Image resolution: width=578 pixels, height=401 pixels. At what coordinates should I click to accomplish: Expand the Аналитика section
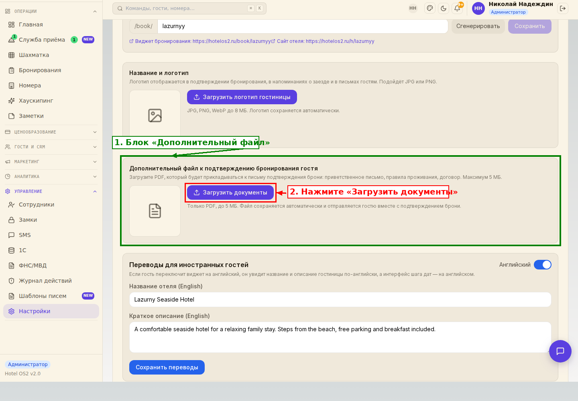(x=51, y=176)
